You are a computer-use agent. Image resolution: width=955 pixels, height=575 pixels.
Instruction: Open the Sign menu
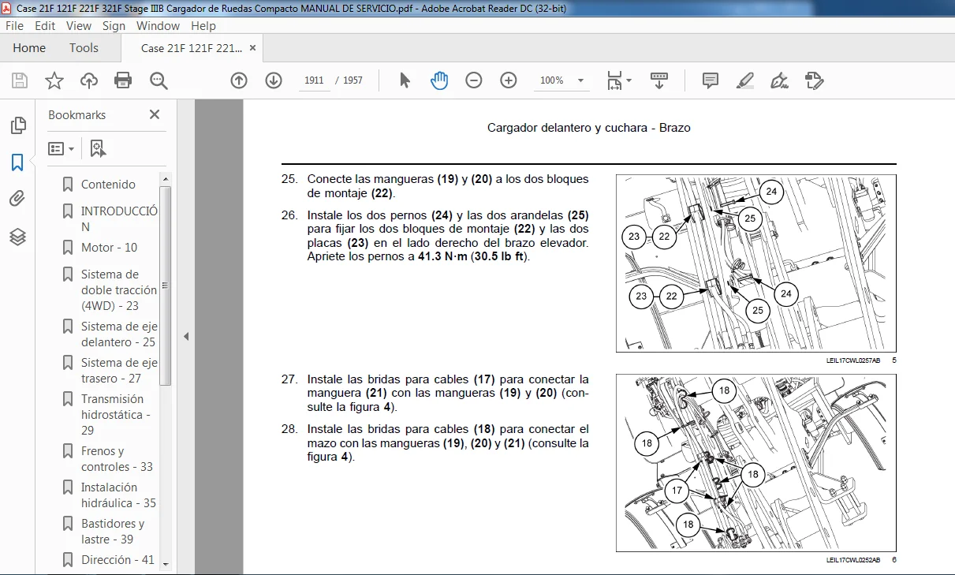coord(114,25)
